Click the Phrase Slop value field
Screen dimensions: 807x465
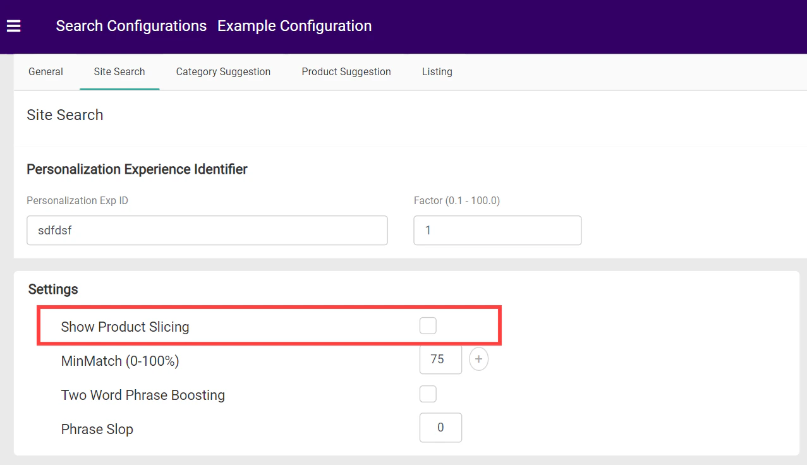[440, 428]
